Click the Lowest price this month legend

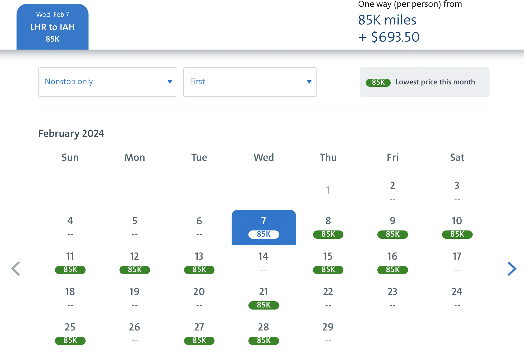tap(424, 82)
